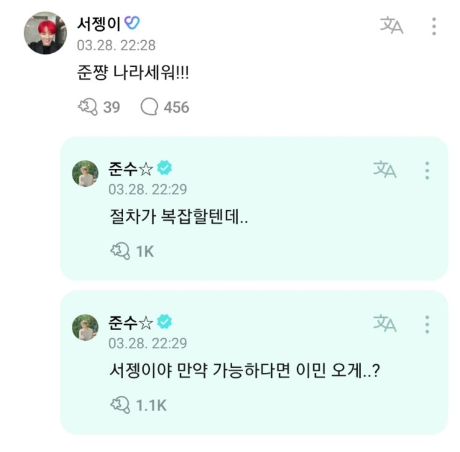The height and width of the screenshot is (452, 460).
Task: Translate the reply "서젱이야 만약 가능하다면 이민 오게..?"
Action: (x=384, y=323)
